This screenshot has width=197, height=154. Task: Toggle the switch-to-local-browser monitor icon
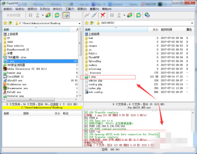click(66, 15)
